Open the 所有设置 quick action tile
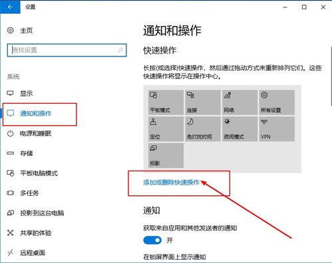This screenshot has height=263, width=332. 277,102
